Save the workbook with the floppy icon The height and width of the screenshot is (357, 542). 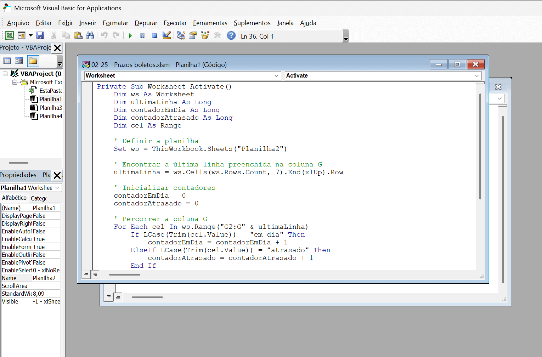coord(40,35)
